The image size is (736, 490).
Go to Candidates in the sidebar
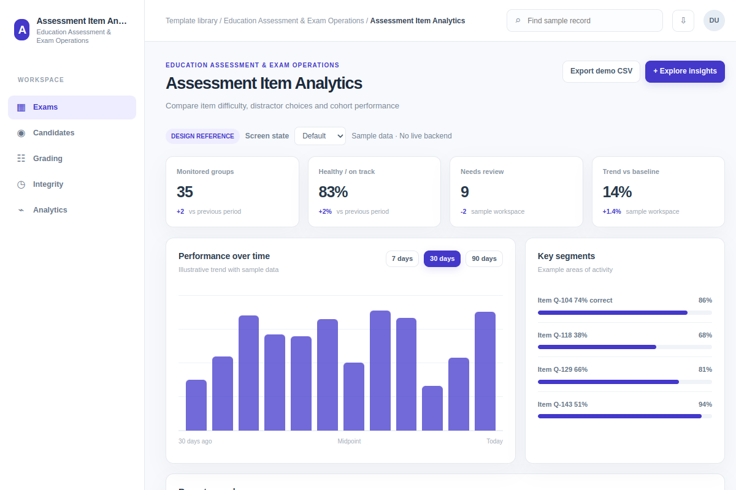72,133
